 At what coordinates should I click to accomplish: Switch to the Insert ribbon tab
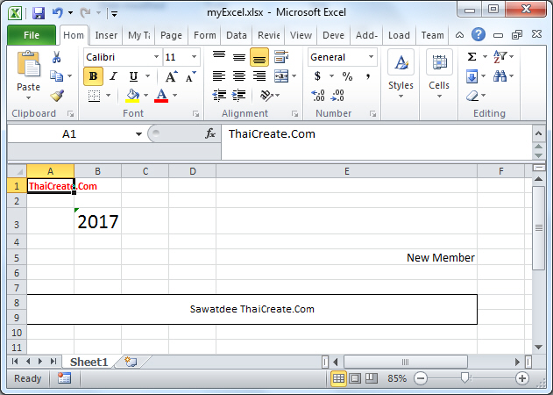point(106,35)
